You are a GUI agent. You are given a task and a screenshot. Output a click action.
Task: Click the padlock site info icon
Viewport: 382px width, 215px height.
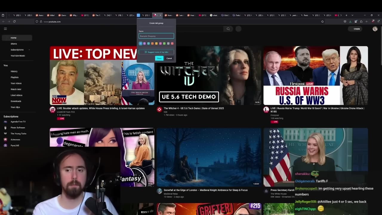click(41, 21)
